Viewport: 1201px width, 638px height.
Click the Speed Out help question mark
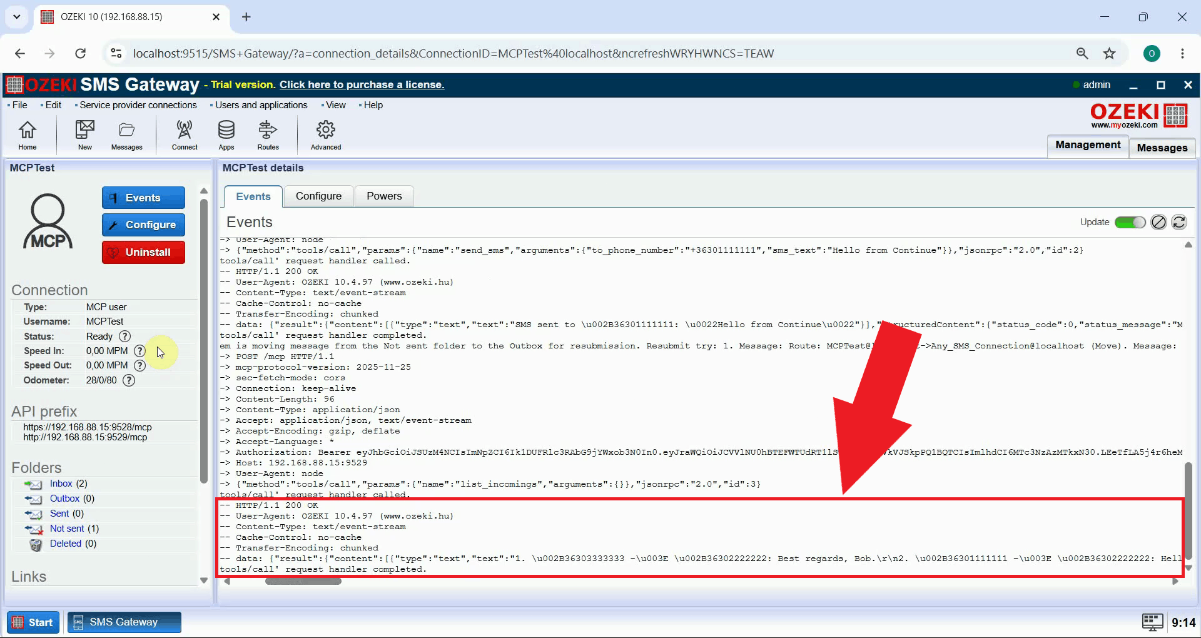point(140,365)
